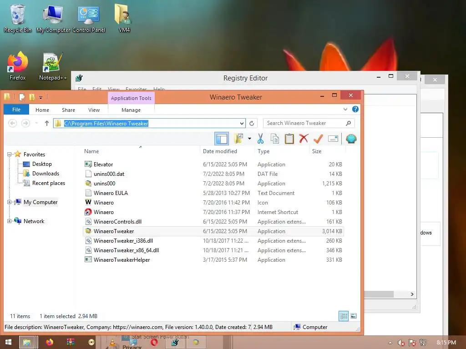Open the Notepad++ desktop shortcut
Viewport: 466px width, 349px height.
click(x=53, y=66)
